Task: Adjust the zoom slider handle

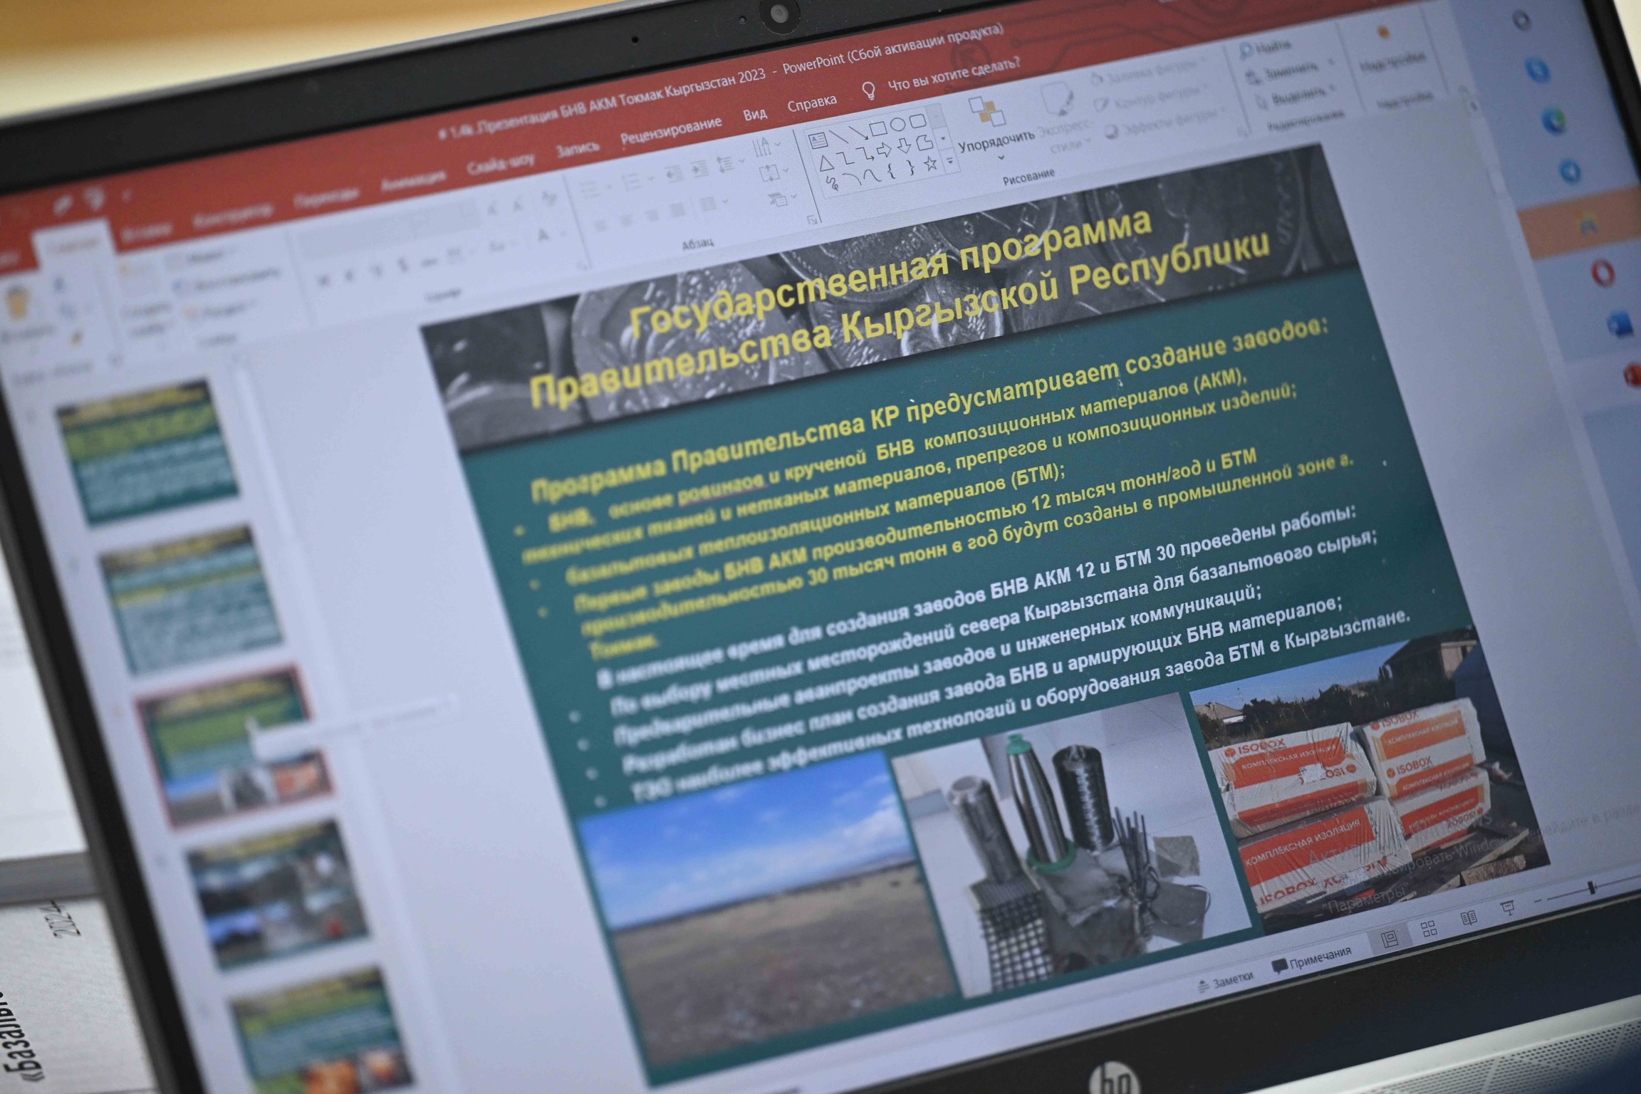Action: (1592, 887)
